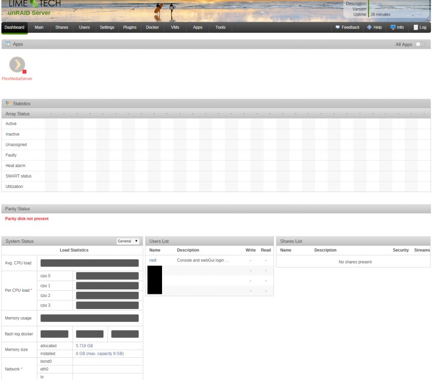This screenshot has height=380, width=433.
Task: Switch to the Dashboard tab
Action: pyautogui.click(x=14, y=27)
